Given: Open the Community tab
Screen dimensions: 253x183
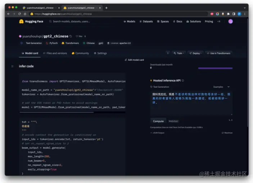Looking at the screenshot, I should pos(80,53).
